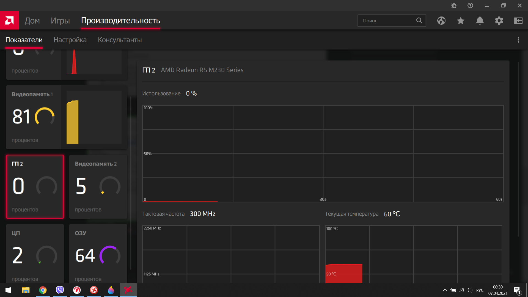
Task: Switch to the Игры tab
Action: pyautogui.click(x=60, y=21)
